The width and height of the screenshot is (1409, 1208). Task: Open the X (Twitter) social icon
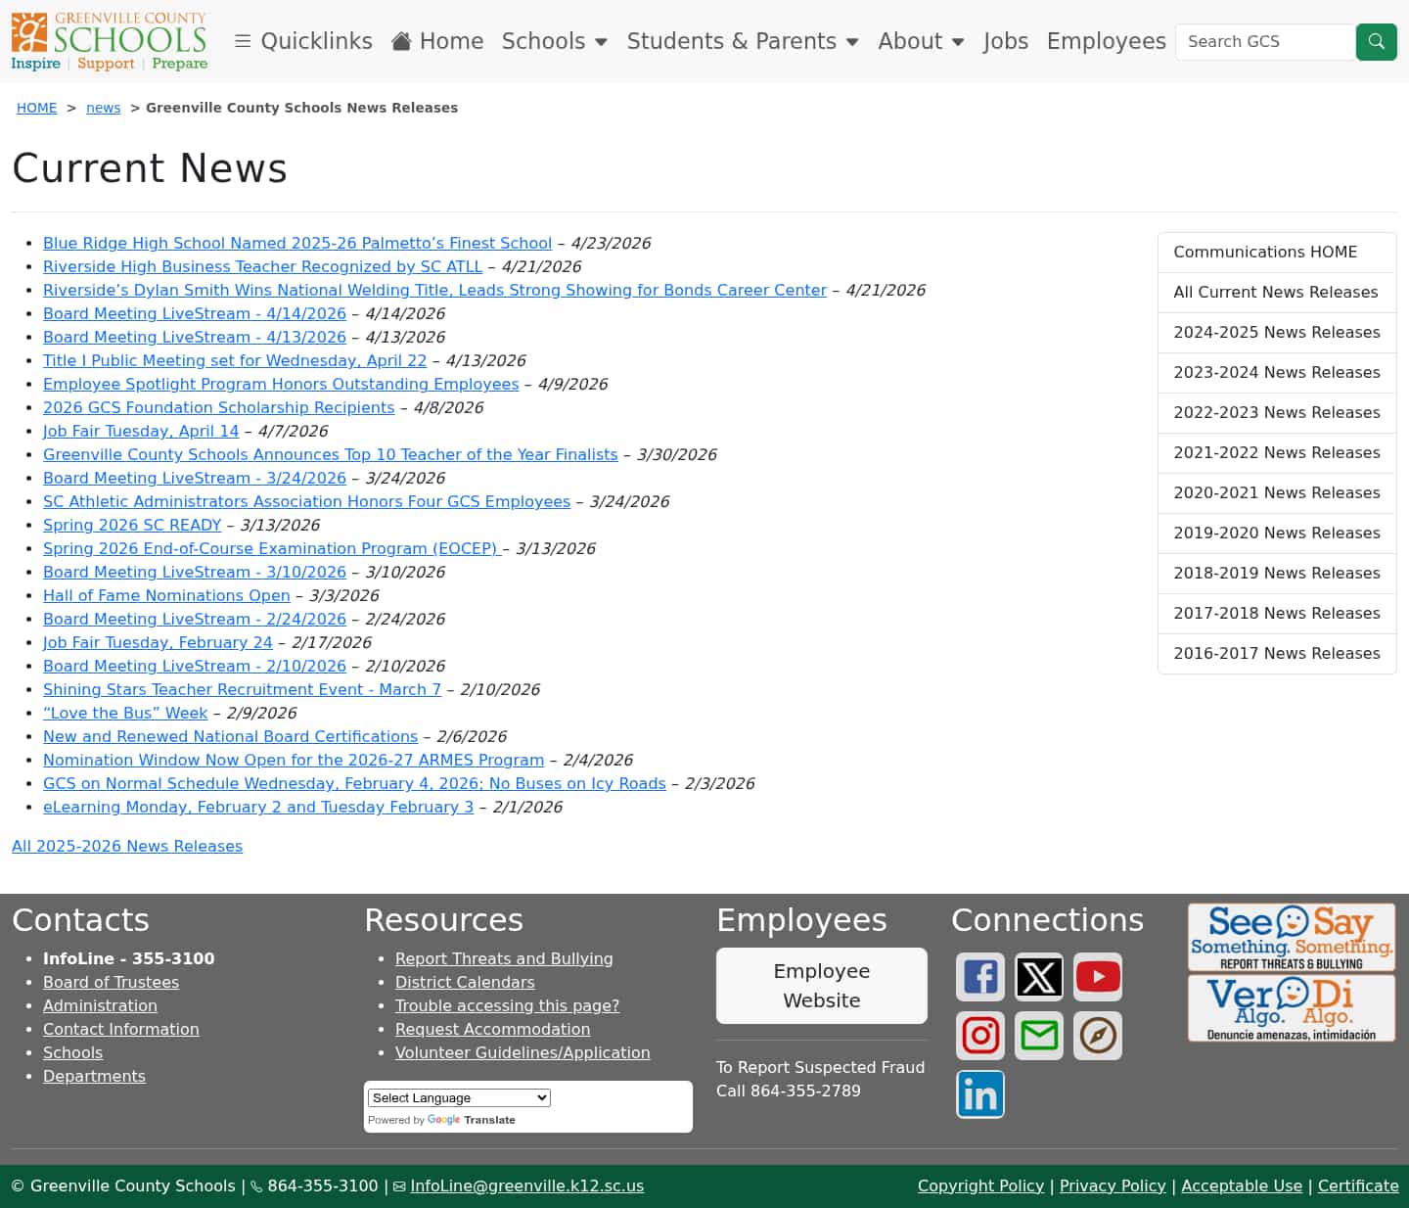tap(1038, 976)
